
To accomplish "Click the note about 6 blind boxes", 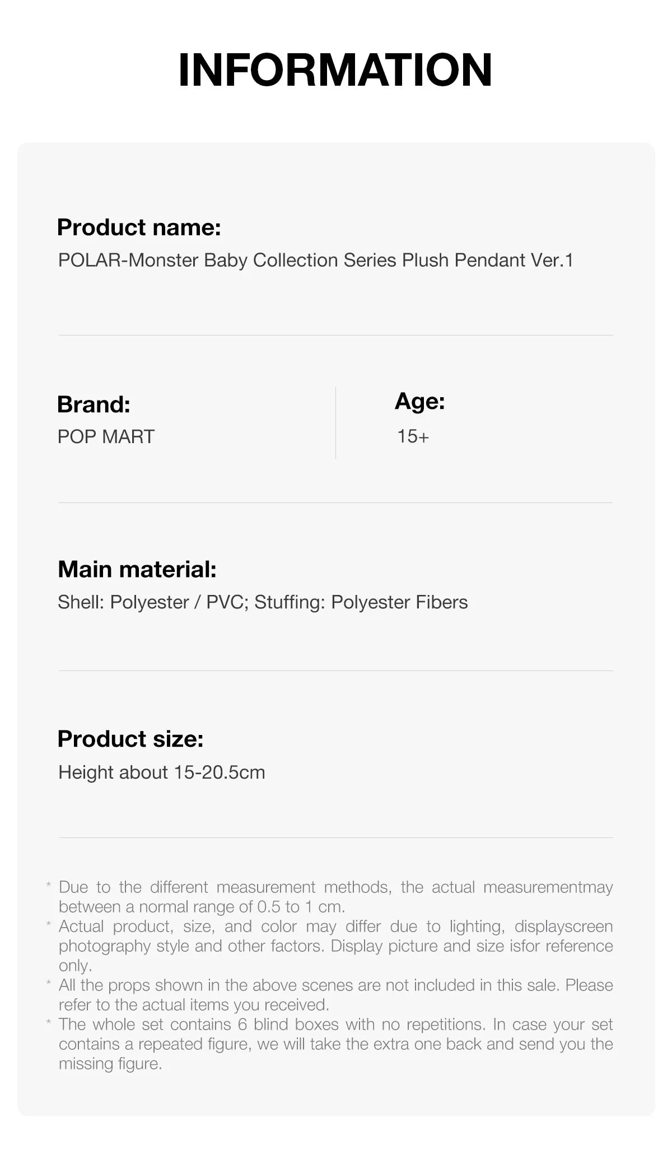I will 335,1044.
